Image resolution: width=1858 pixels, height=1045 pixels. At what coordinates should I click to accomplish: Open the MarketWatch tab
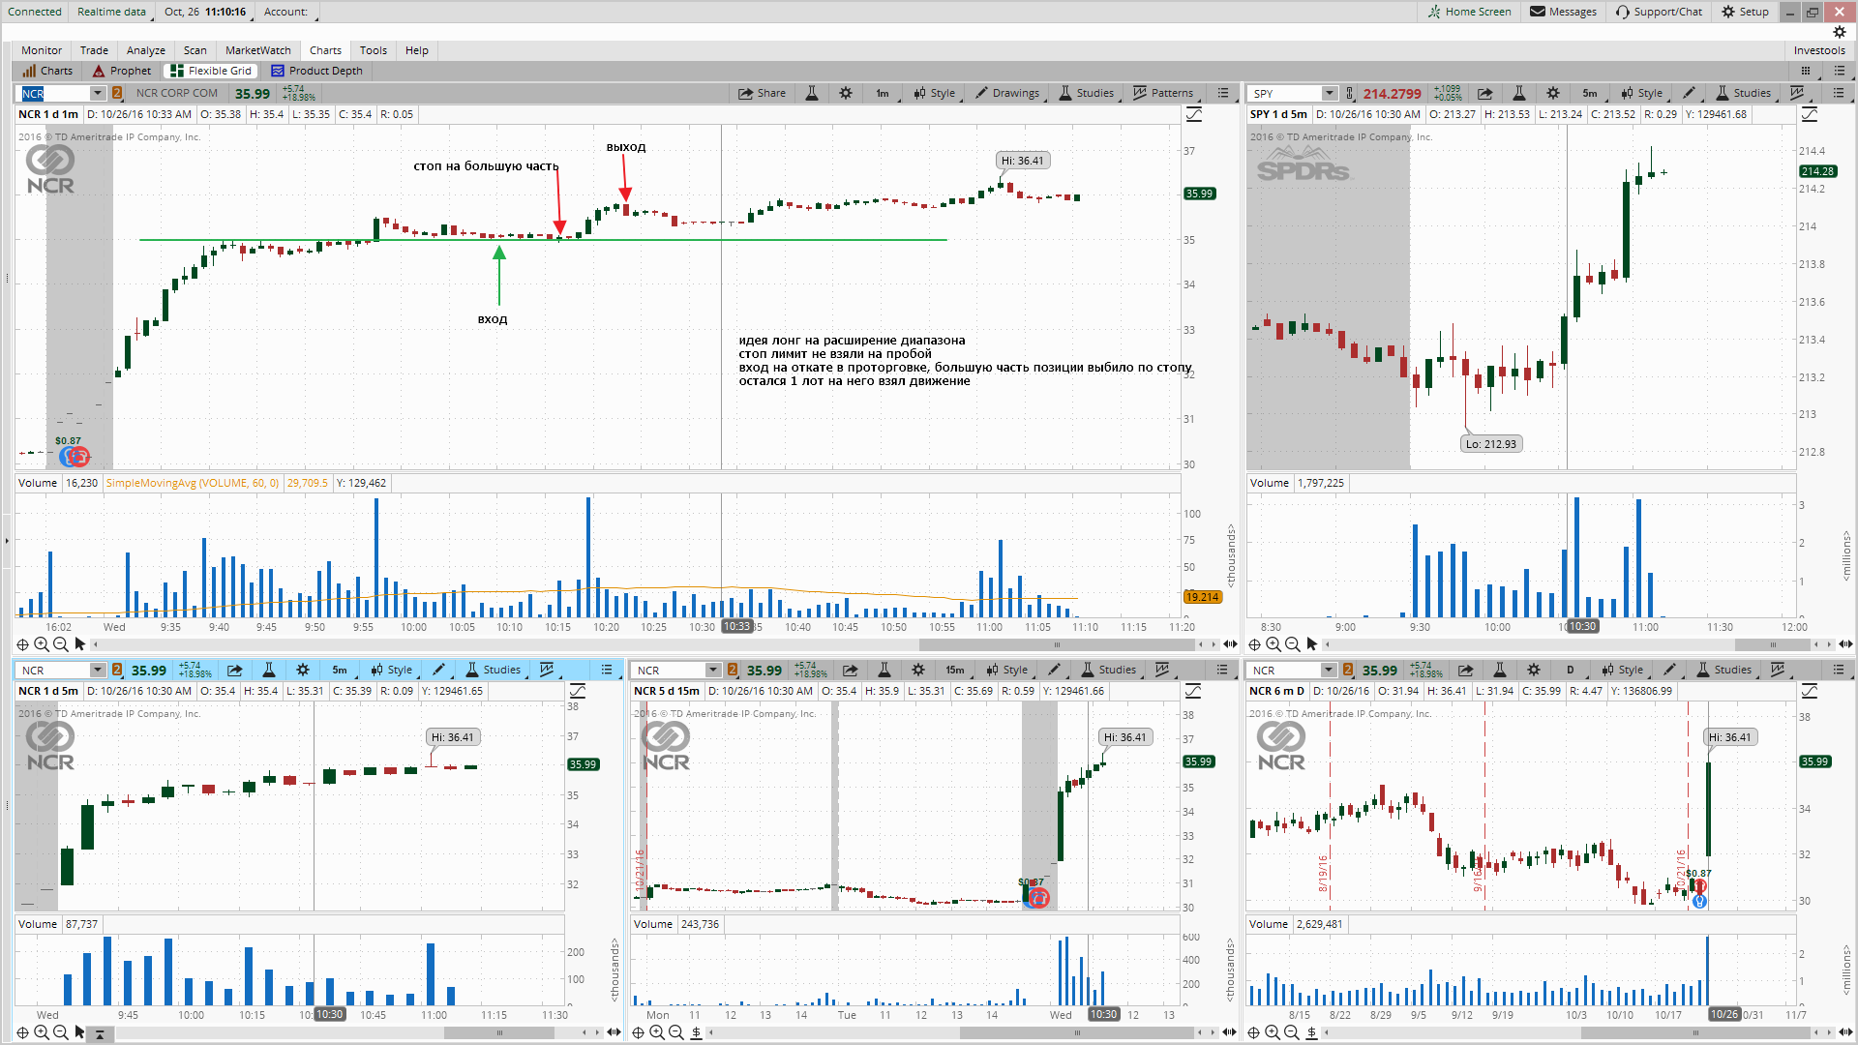(258, 50)
